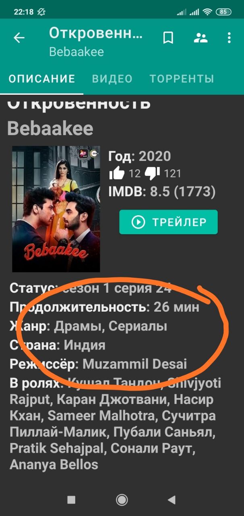Tap the thumbs down dislike icon

click(152, 173)
